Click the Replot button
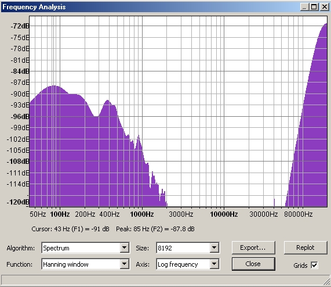331x287 pixels. pos(305,247)
